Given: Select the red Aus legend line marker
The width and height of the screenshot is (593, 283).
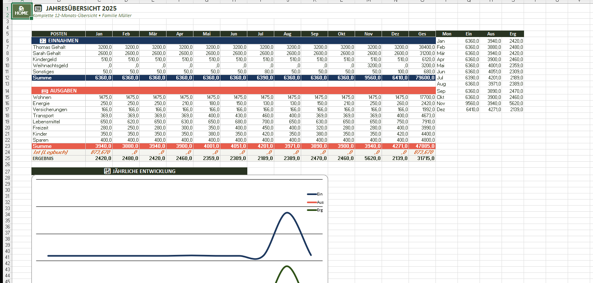Looking at the screenshot, I should 312,202.
